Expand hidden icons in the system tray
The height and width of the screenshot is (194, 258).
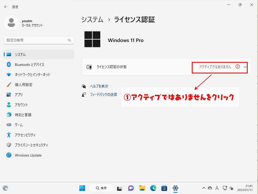[204, 188]
